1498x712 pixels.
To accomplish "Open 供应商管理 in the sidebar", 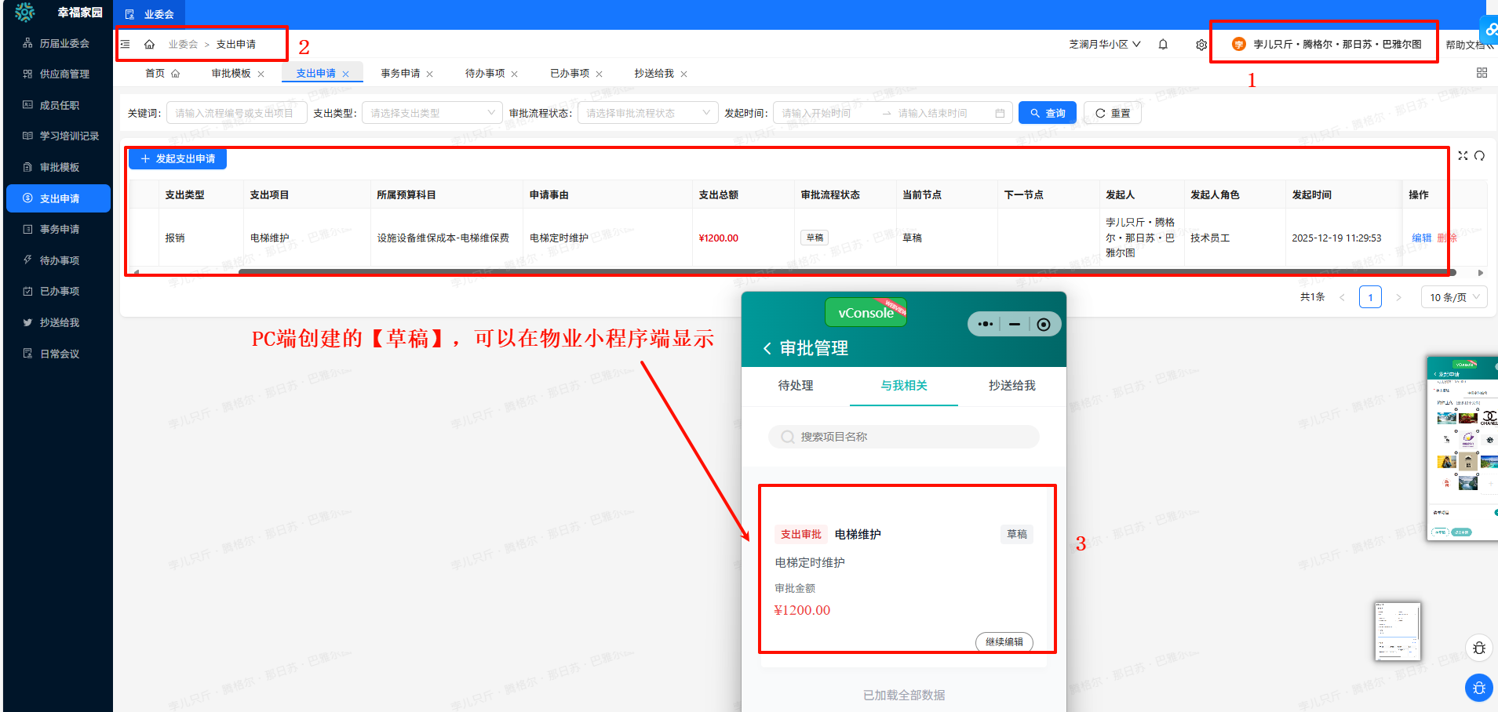I will point(64,74).
